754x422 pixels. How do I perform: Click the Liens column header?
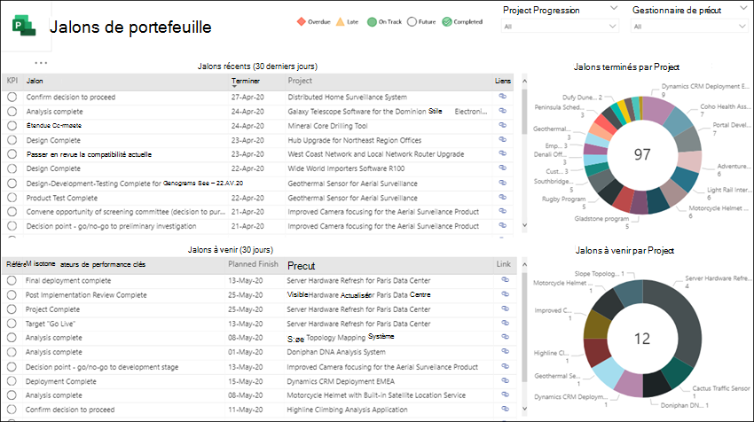tap(503, 81)
